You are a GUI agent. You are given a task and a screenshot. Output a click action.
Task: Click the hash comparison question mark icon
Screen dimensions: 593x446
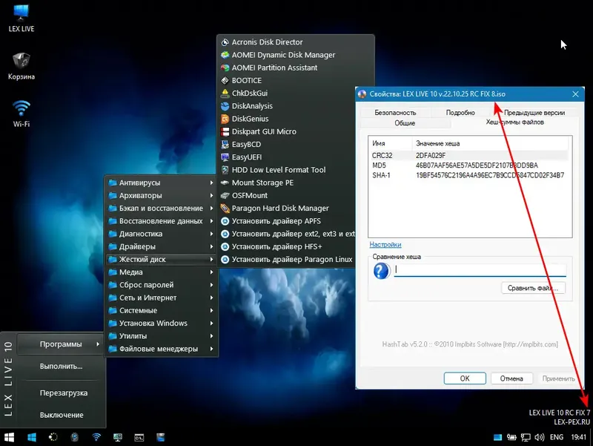[381, 271]
